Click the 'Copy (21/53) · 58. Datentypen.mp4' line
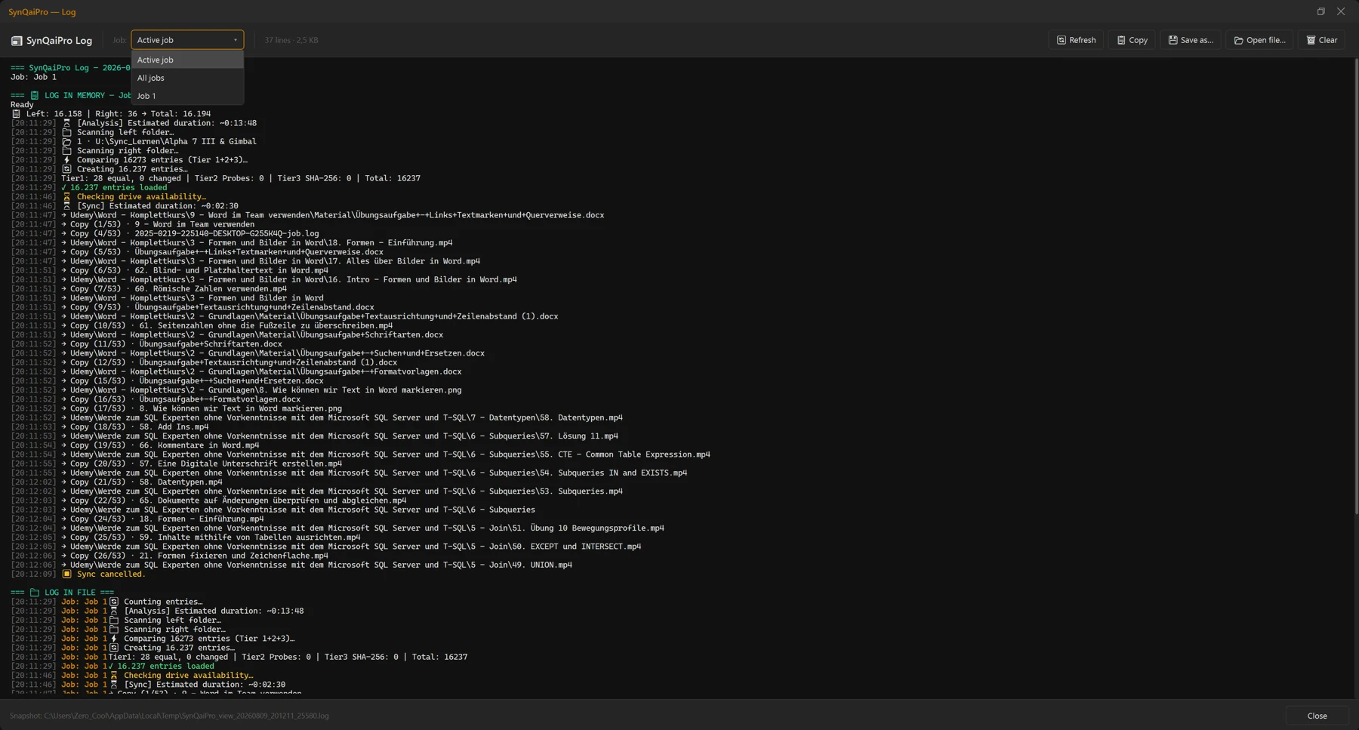This screenshot has width=1359, height=730. [116, 482]
